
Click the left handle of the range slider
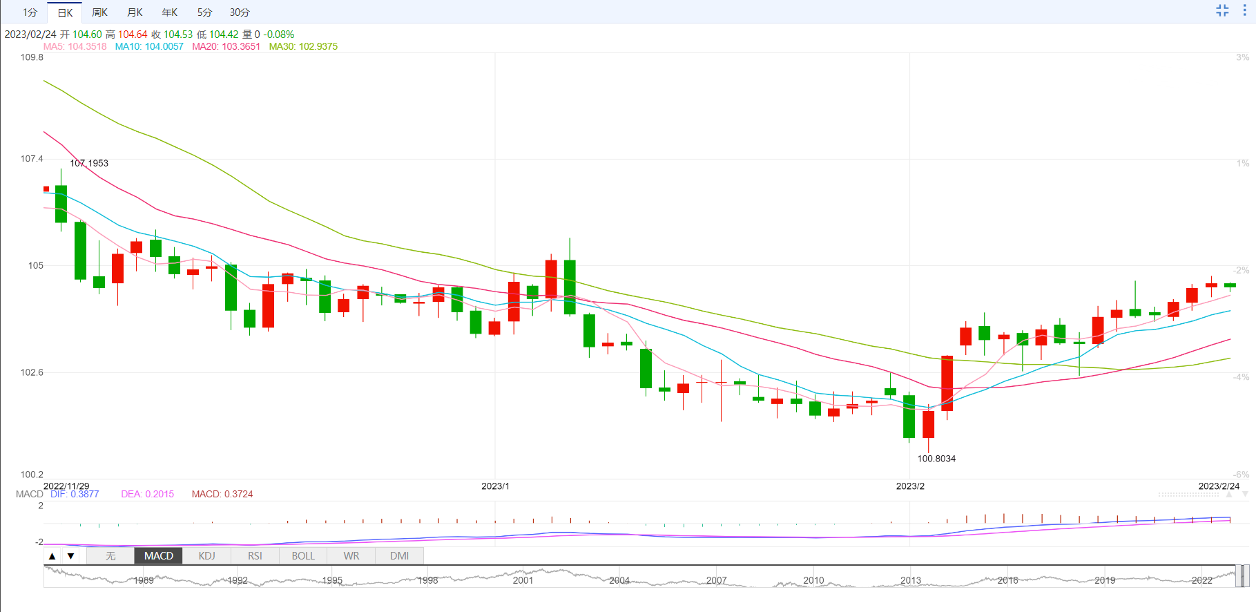[x=1237, y=576]
